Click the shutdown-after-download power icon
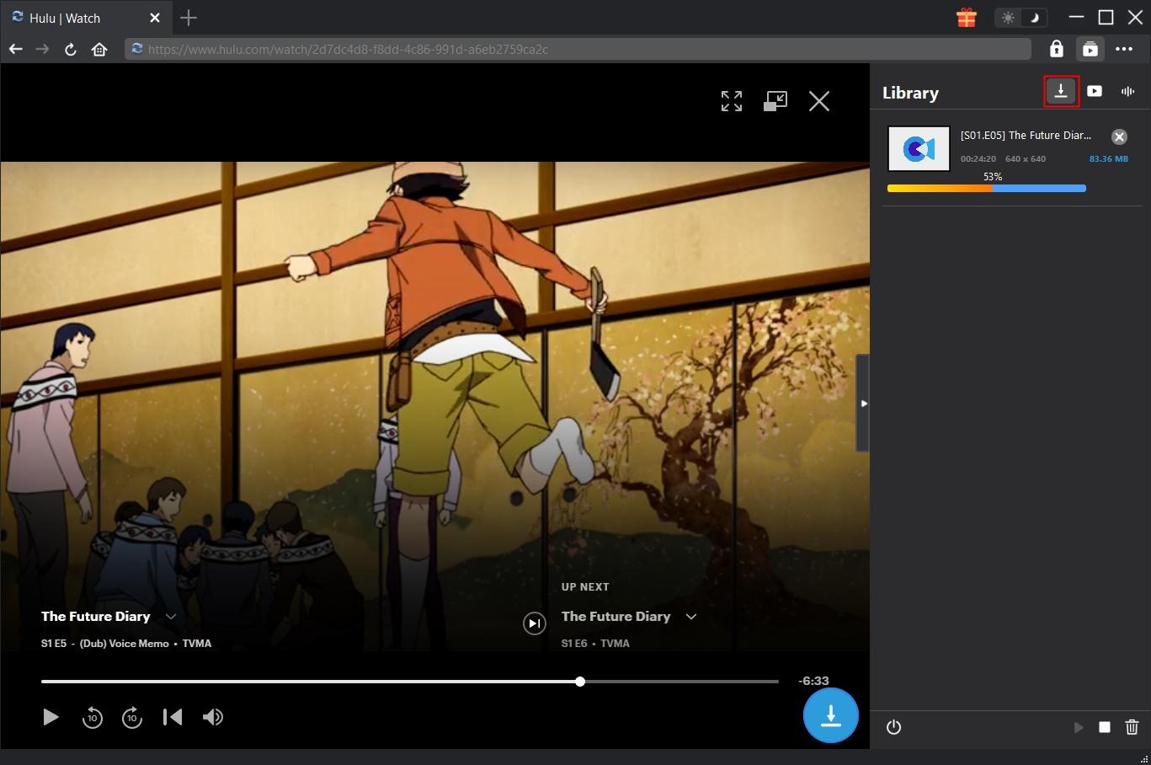This screenshot has width=1151, height=765. (893, 727)
